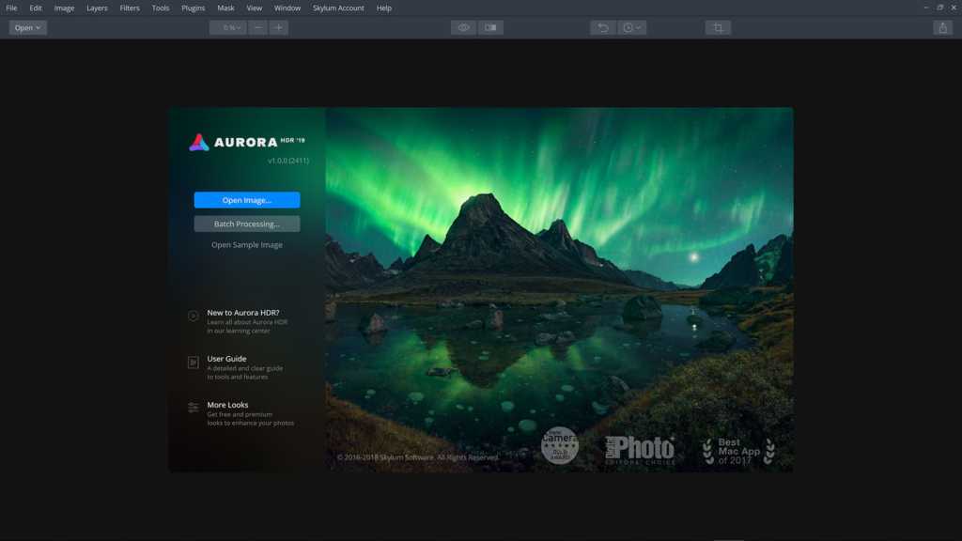Click the zoom out minus icon

(257, 27)
